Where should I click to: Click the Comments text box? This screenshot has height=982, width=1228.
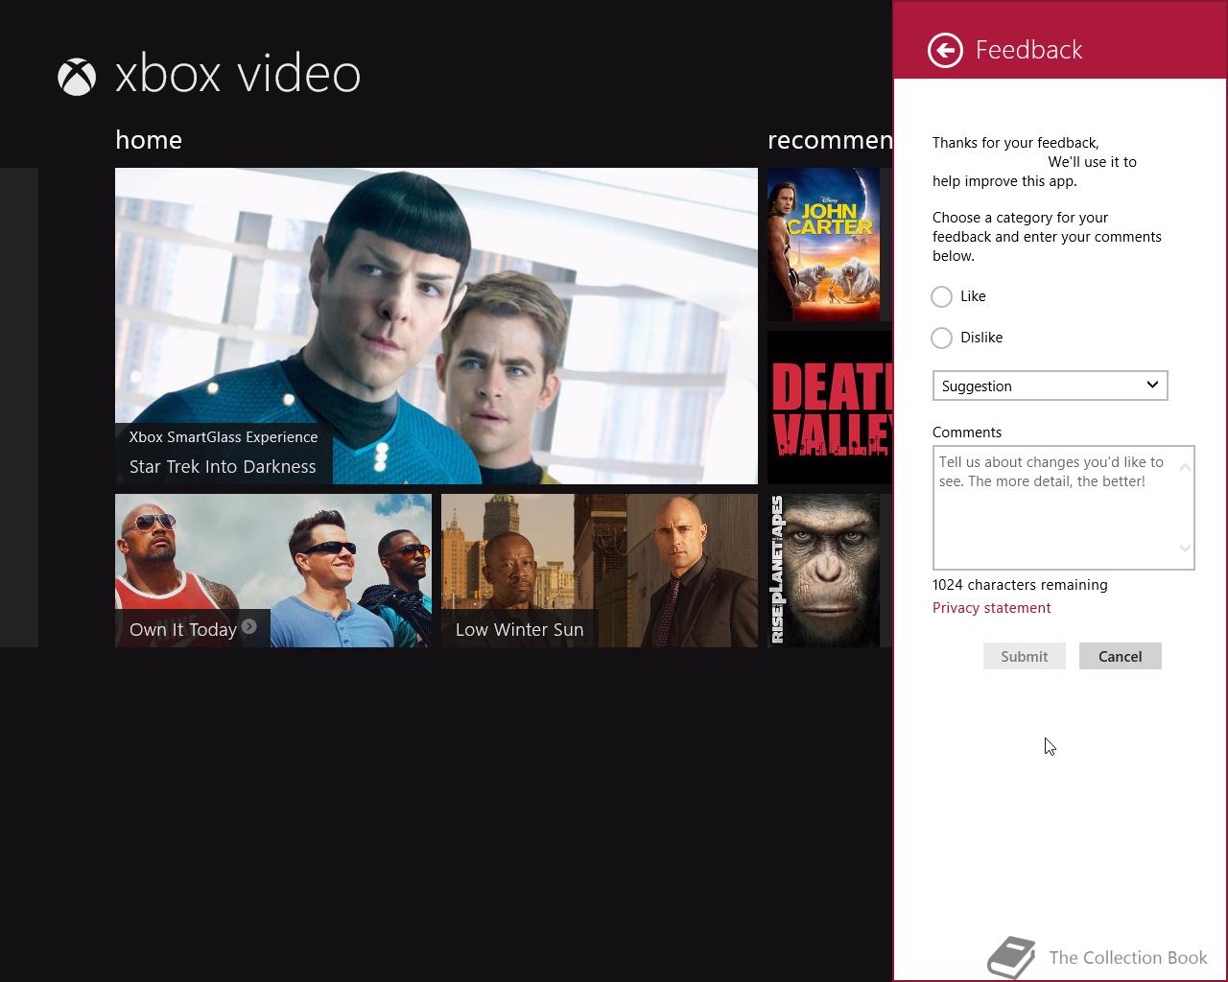1063,507
